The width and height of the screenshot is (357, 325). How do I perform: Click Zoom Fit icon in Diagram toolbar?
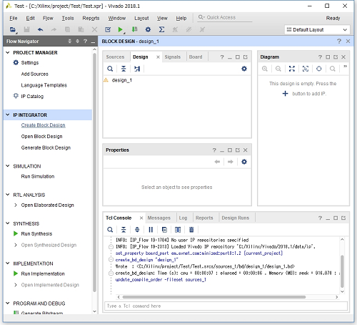coord(292,69)
